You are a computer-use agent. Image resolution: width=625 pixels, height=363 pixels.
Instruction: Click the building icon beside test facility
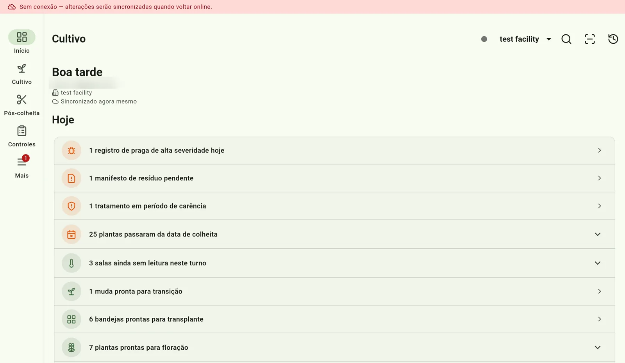pyautogui.click(x=55, y=93)
